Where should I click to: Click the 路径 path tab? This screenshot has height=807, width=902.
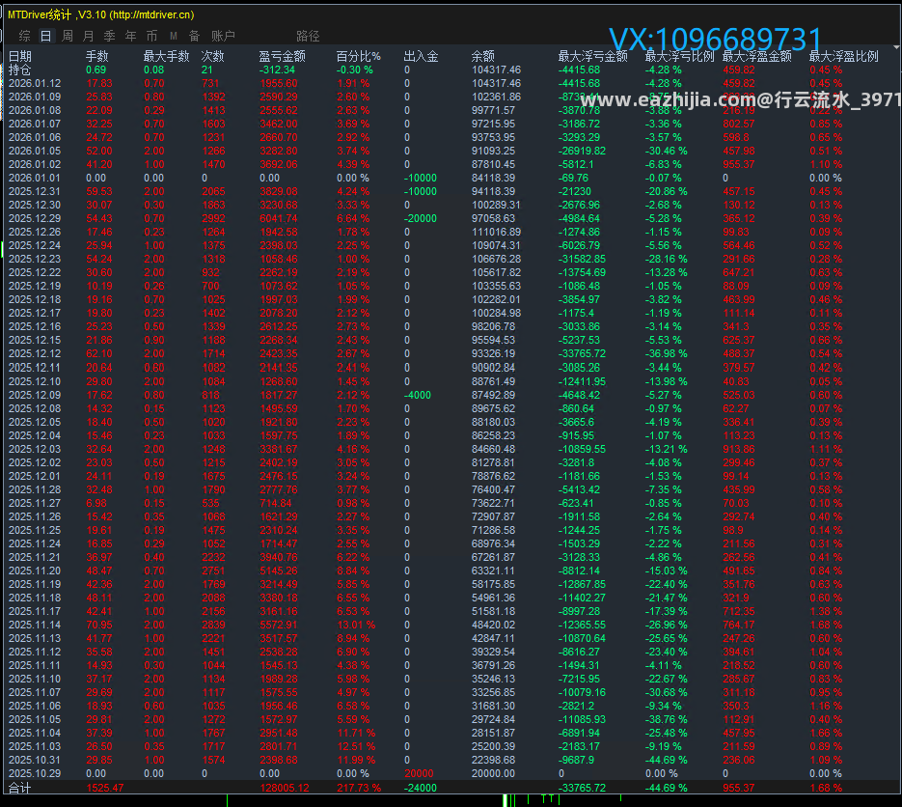click(x=308, y=37)
